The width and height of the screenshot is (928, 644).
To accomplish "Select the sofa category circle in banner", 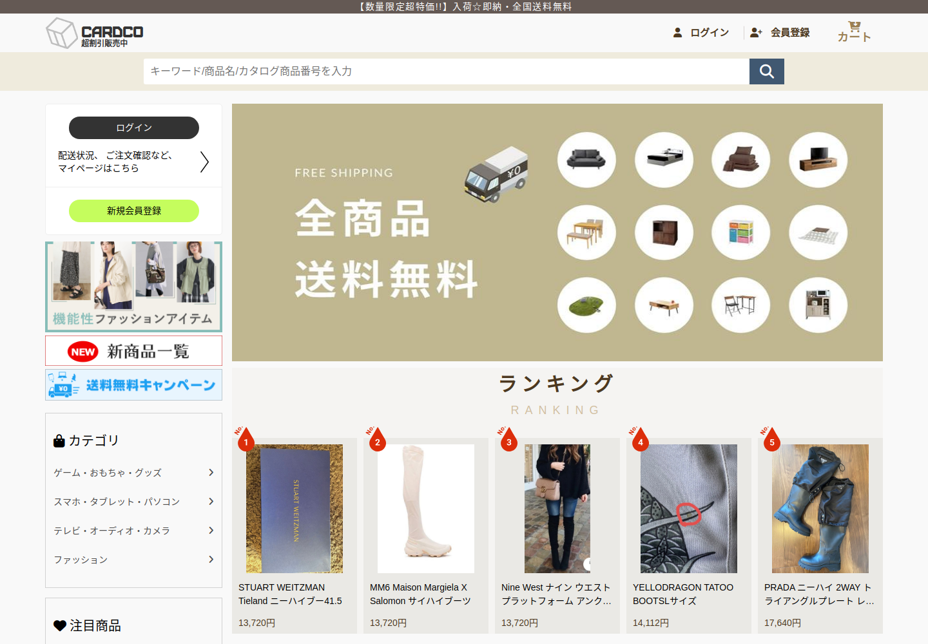I will click(x=586, y=160).
